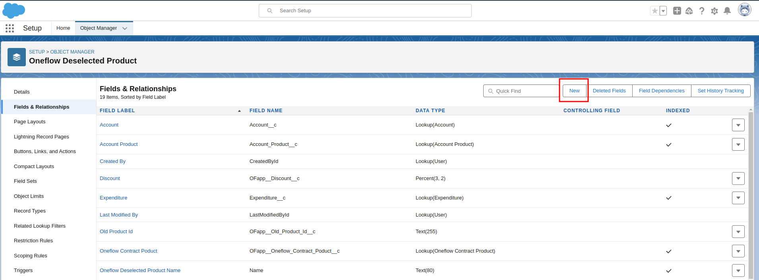This screenshot has height=280, width=759.
Task: Open Lightning Record Pages
Action: (49, 137)
